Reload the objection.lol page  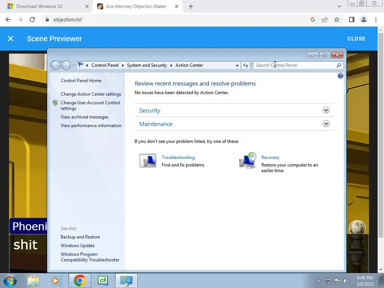[x=32, y=19]
